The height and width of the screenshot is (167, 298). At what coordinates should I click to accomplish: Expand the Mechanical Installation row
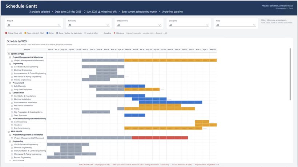coord(12,106)
